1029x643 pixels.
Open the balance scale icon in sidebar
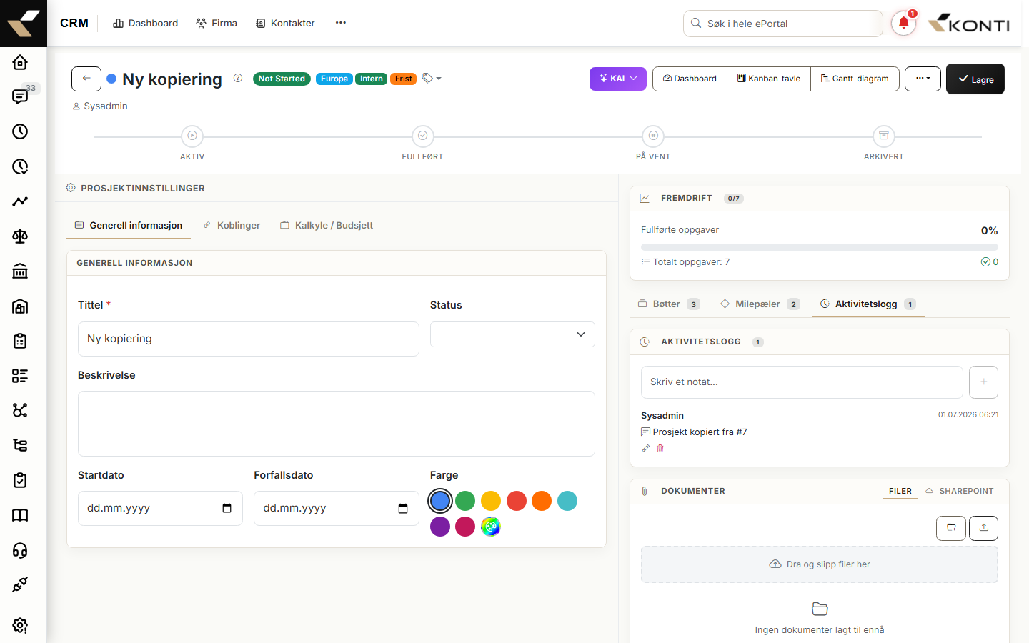tap(20, 236)
